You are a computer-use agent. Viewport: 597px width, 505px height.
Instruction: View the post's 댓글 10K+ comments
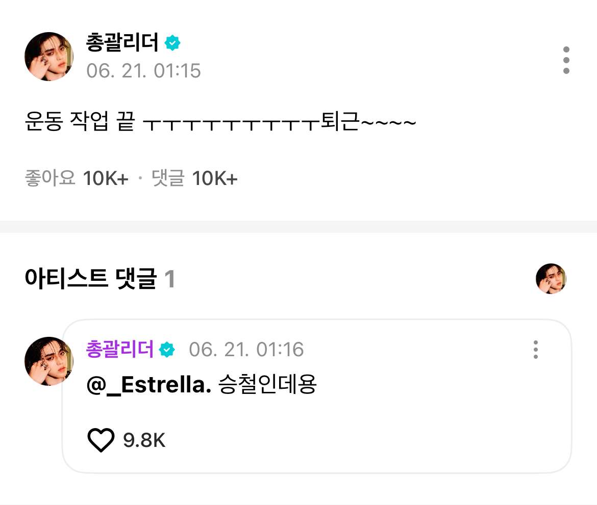click(x=195, y=178)
